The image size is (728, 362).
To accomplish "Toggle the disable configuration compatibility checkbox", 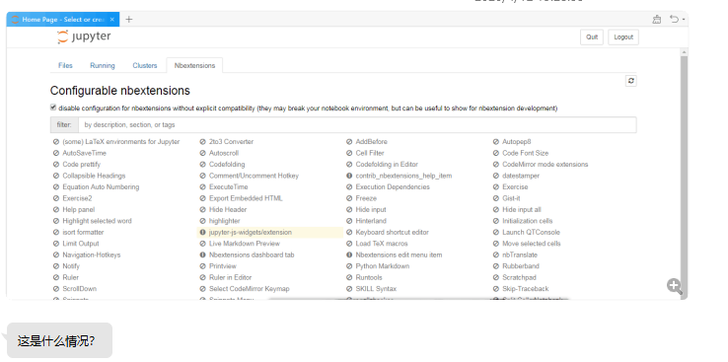I will click(53, 108).
